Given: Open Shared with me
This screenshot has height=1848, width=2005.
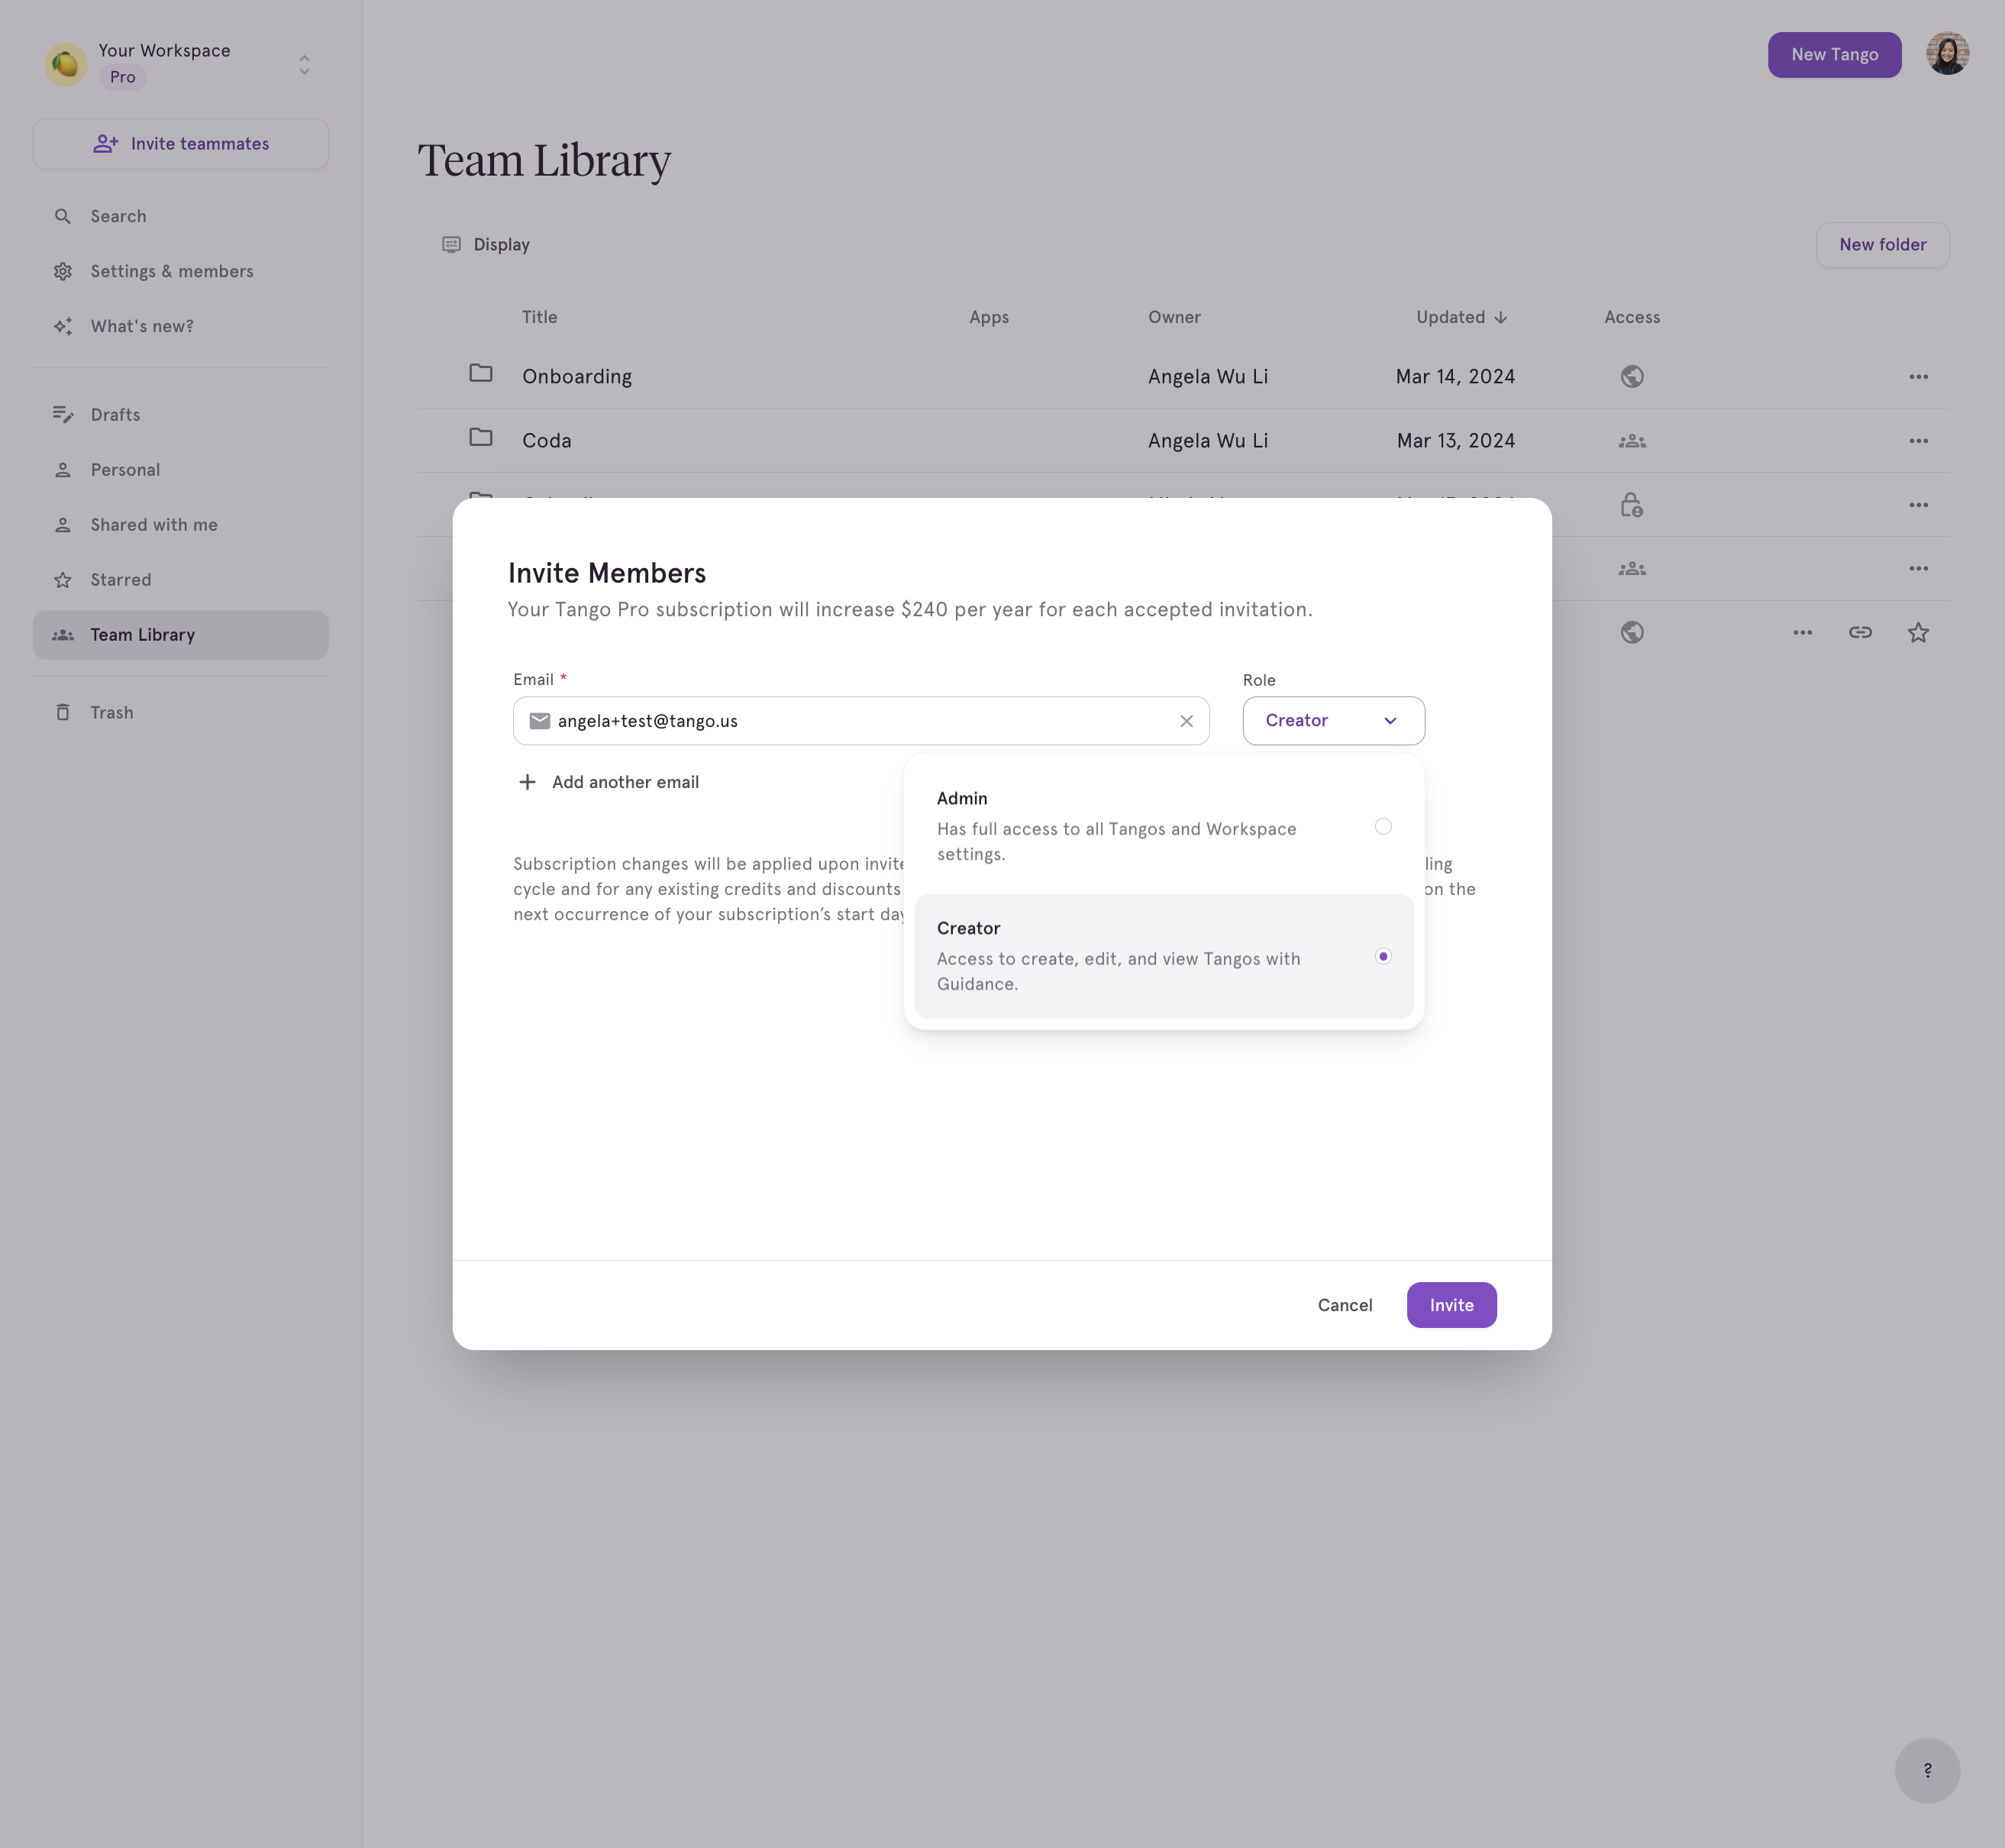Looking at the screenshot, I should [181, 524].
